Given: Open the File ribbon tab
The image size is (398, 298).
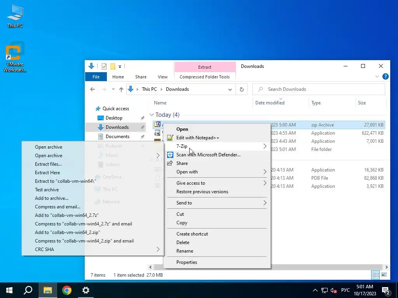Looking at the screenshot, I should [x=96, y=77].
